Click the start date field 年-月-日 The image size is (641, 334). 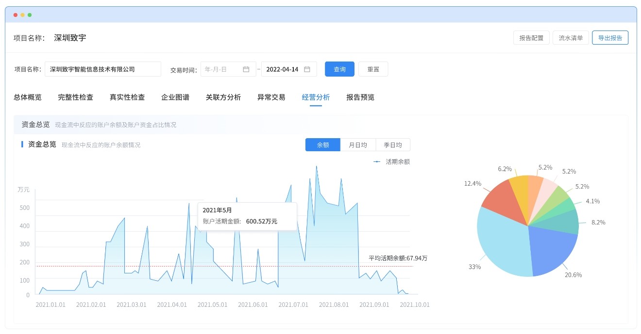click(x=228, y=69)
